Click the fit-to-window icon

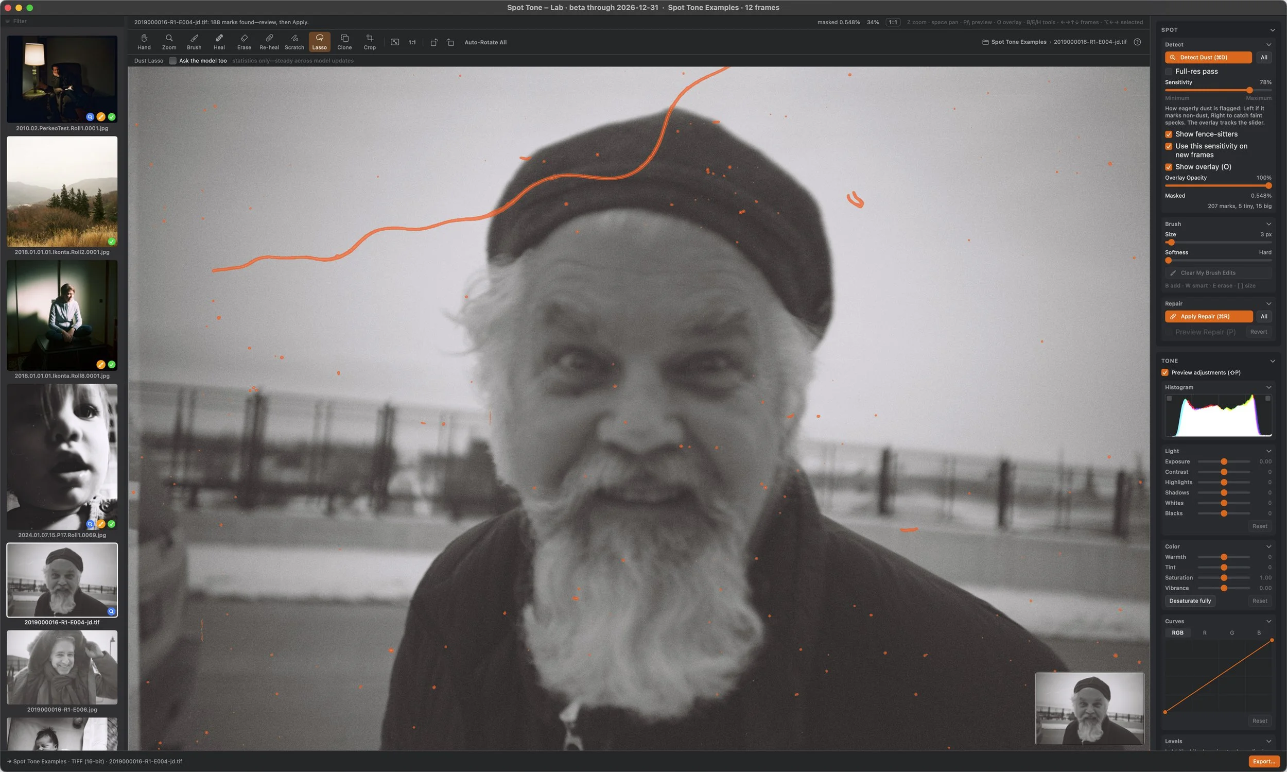395,42
